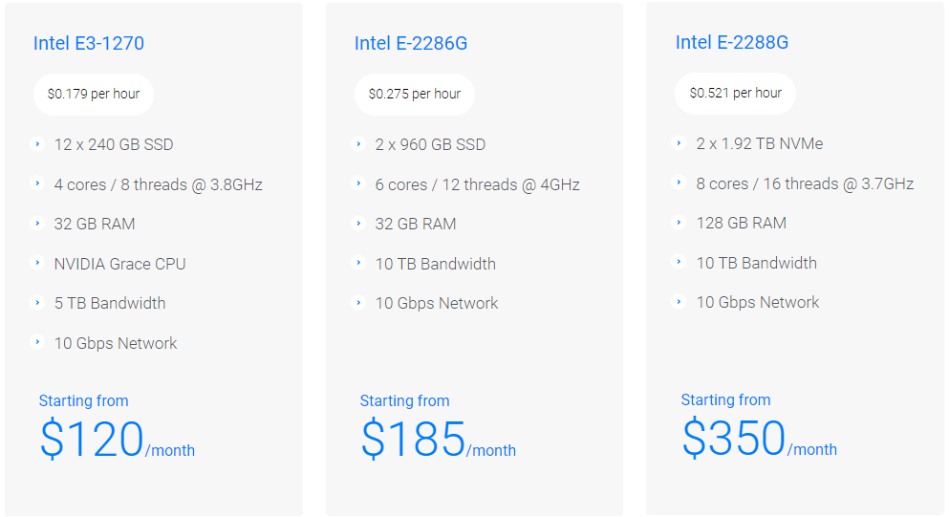This screenshot has height=517, width=949.
Task: Click chevron bullet beside 12 x 240 GB SSD
Action: pyautogui.click(x=37, y=144)
